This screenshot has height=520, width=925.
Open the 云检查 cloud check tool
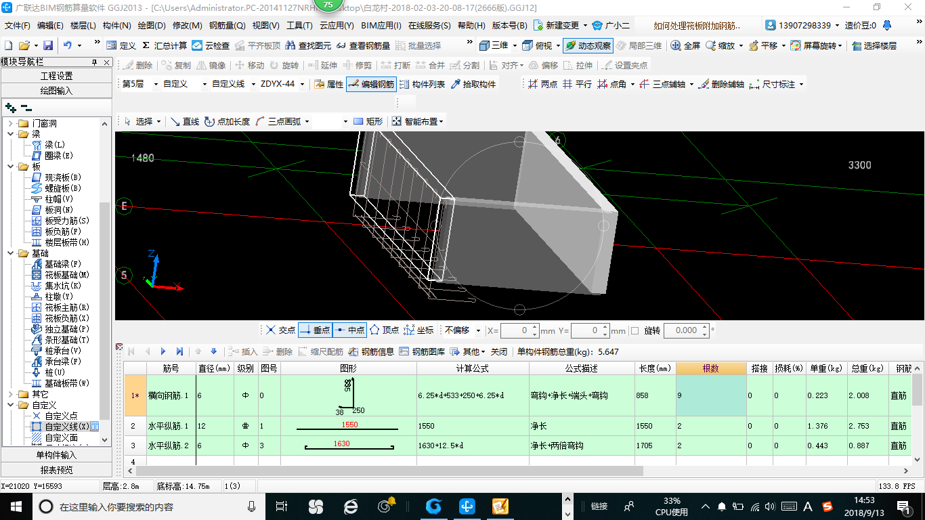click(x=211, y=45)
